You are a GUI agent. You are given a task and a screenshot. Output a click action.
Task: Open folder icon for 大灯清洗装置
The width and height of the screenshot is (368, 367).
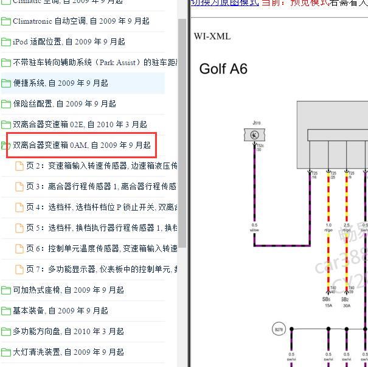coord(6,352)
